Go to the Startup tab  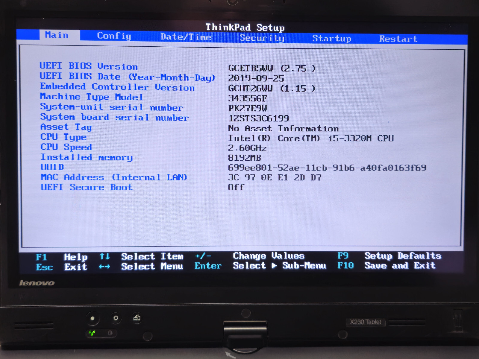point(332,39)
